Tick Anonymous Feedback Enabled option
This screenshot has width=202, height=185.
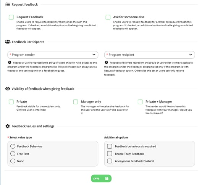coord(110,161)
